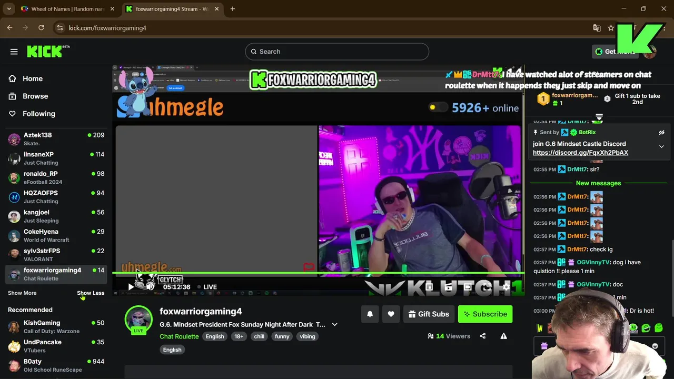Image resolution: width=674 pixels, height=379 pixels.
Task: Click the tab search arrow button
Action: [x=9, y=9]
